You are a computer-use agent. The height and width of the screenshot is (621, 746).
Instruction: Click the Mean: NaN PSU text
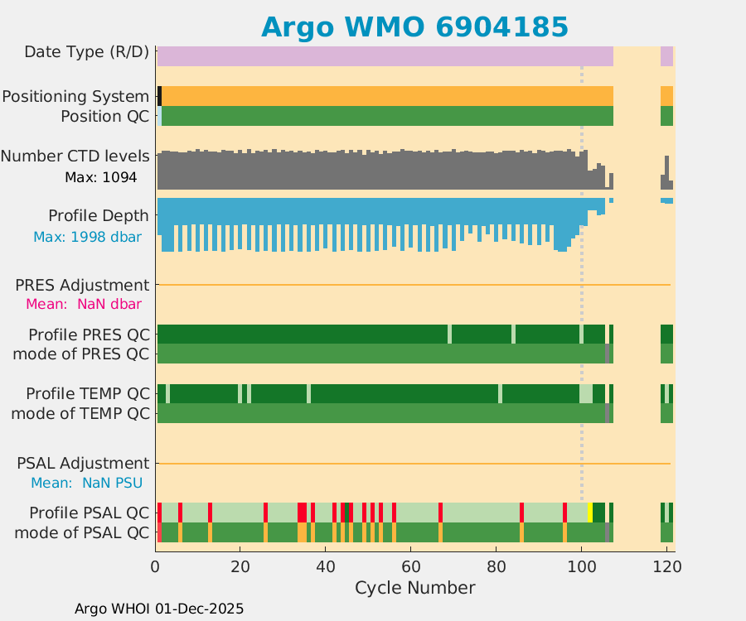click(x=87, y=483)
